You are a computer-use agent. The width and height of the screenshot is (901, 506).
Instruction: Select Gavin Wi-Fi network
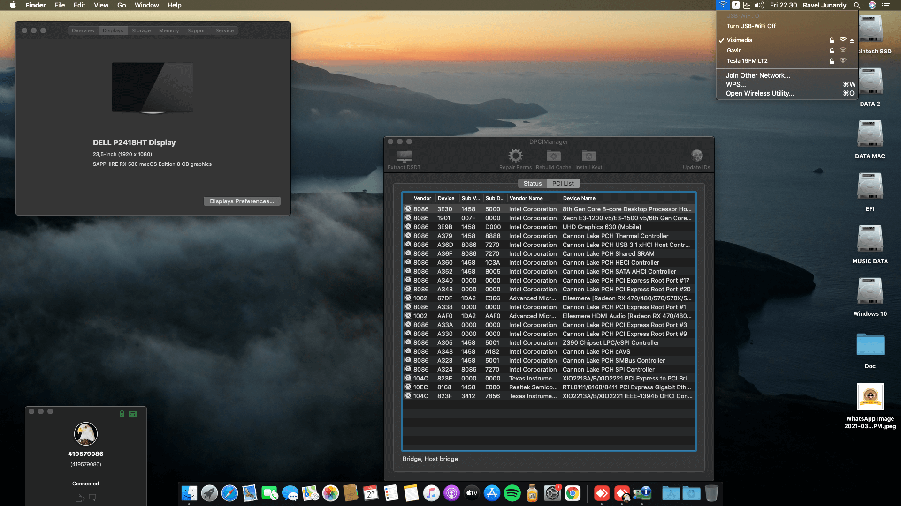787,51
